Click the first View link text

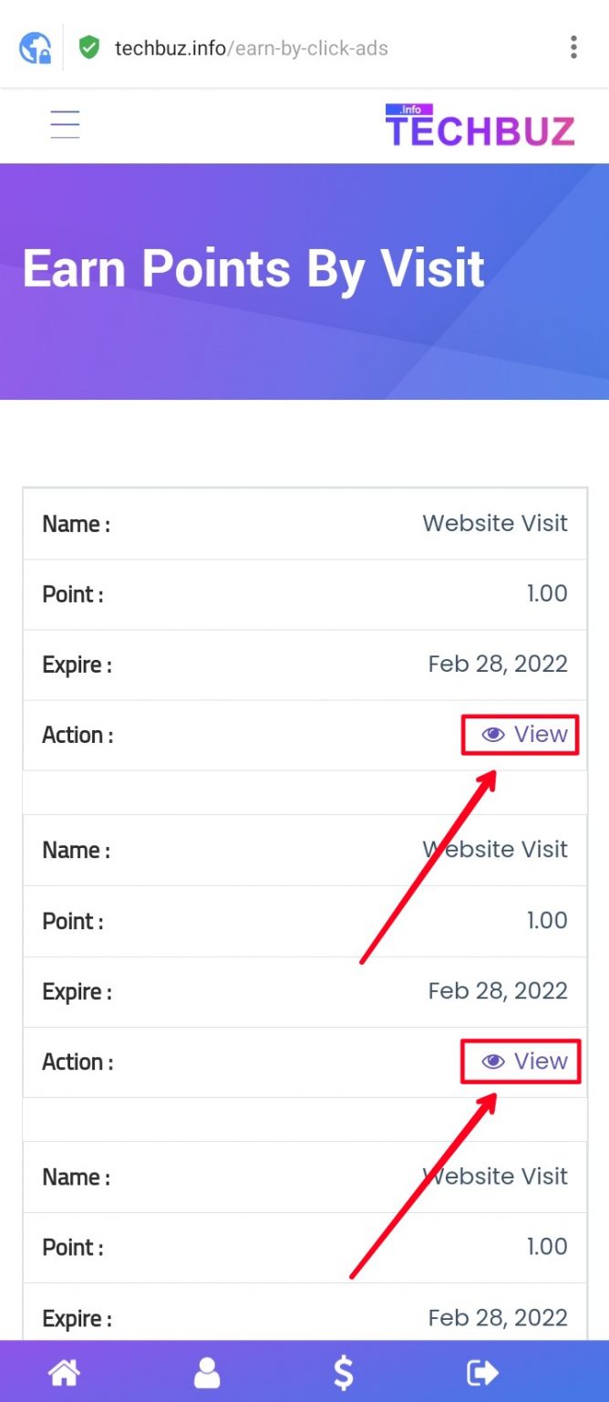point(541,734)
